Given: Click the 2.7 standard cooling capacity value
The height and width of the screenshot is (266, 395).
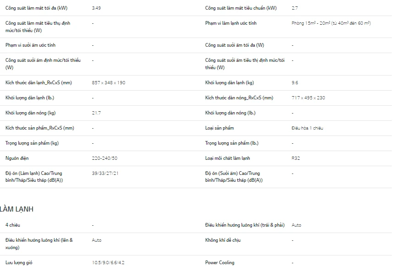Looking at the screenshot, I should point(296,8).
